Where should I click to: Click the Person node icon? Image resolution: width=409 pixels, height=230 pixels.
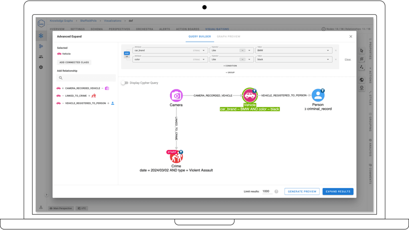click(x=318, y=95)
